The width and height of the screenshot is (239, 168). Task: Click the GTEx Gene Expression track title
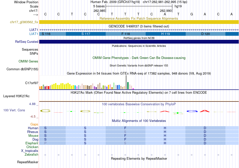139,73
